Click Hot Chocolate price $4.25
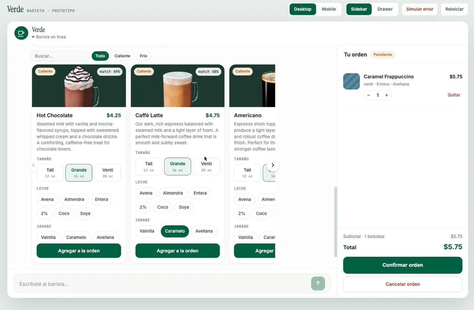 (114, 116)
